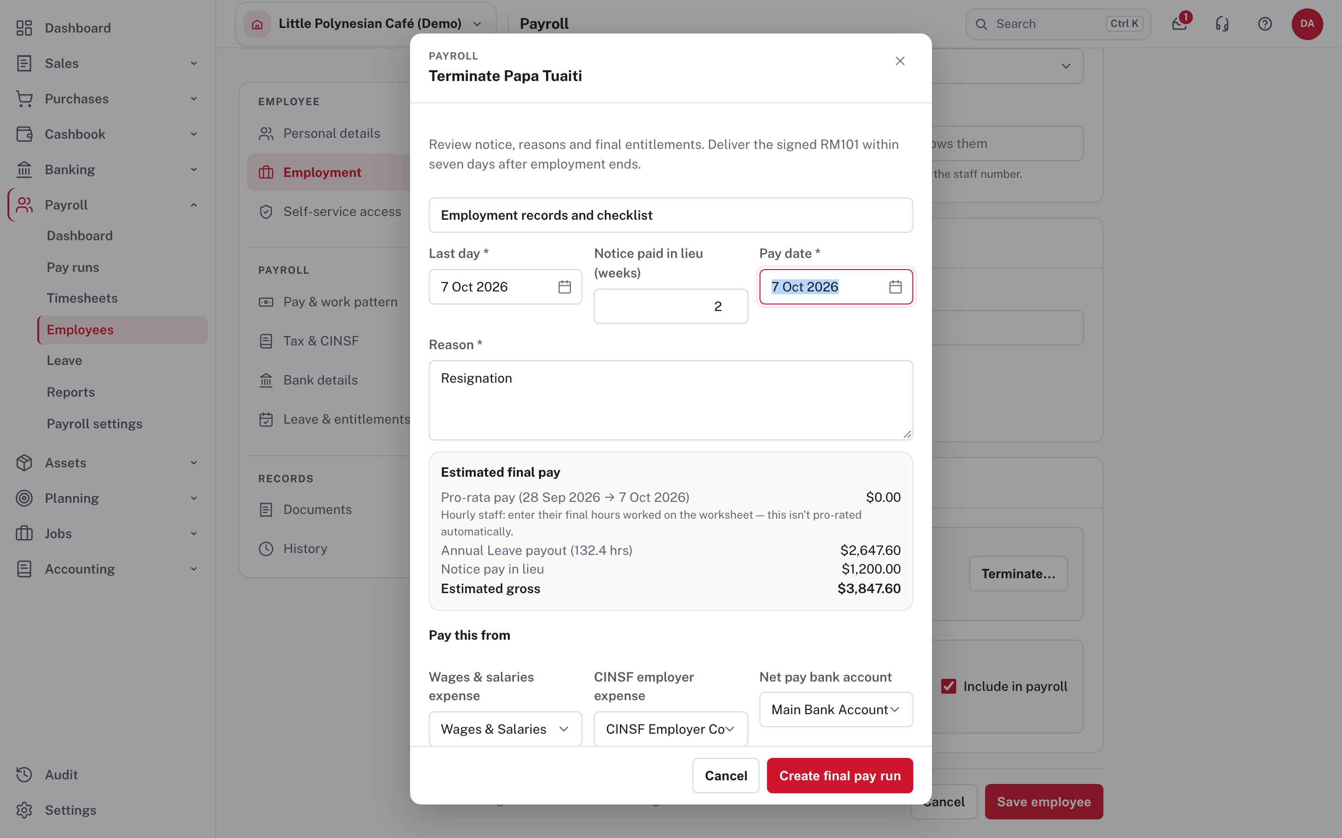Open the Main Bank Account dropdown
The width and height of the screenshot is (1342, 838).
[835, 710]
